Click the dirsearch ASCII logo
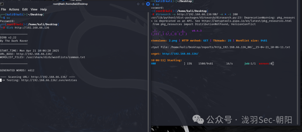Screen dimensions: 302x132 click(169, 32)
